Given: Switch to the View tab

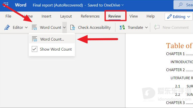Looking at the screenshot, I should click(134, 16).
